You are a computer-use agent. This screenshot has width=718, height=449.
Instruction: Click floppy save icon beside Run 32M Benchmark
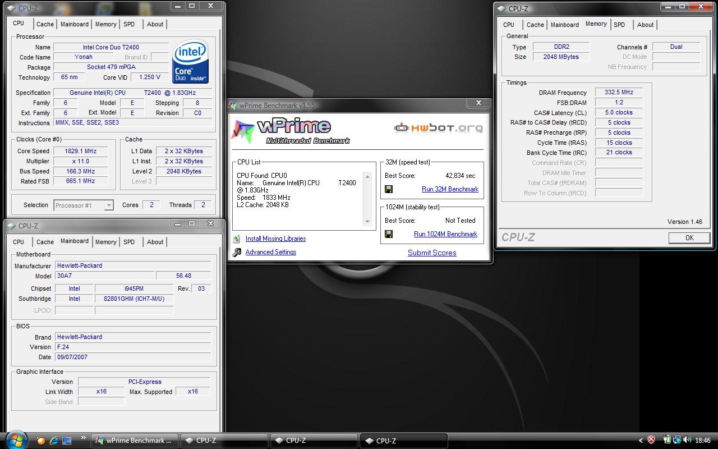389,189
